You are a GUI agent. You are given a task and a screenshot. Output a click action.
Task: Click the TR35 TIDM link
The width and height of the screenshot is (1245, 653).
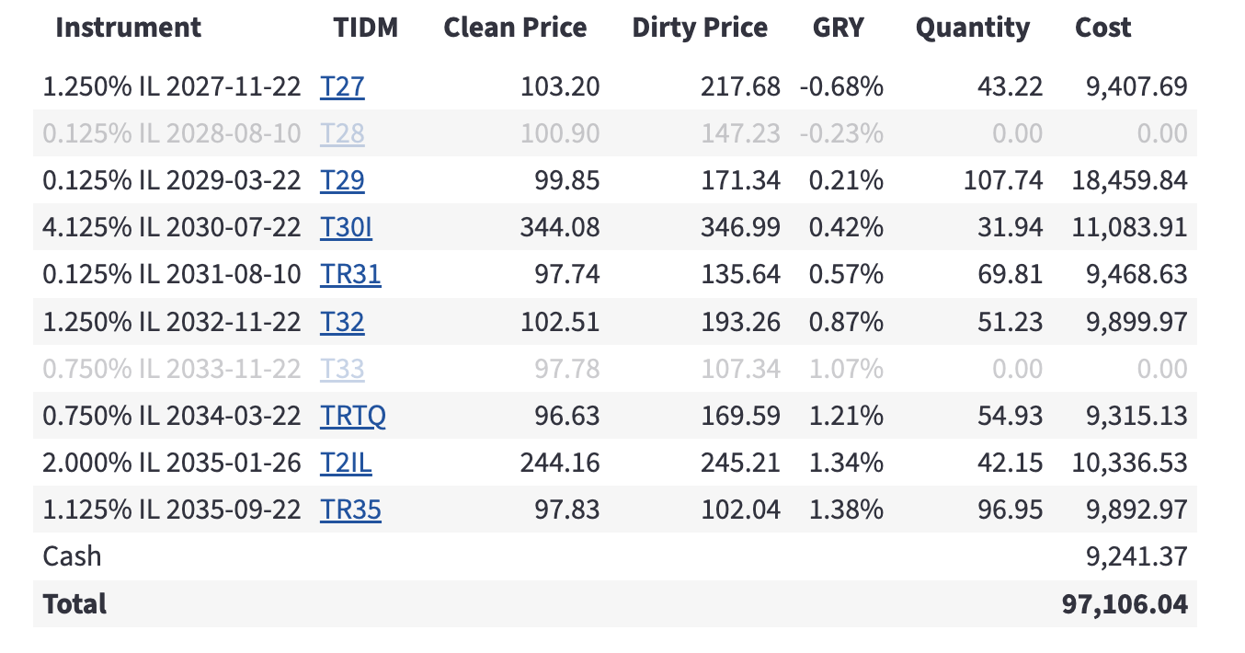pyautogui.click(x=350, y=510)
